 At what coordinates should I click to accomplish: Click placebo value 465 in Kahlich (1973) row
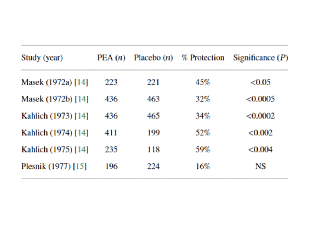153,116
